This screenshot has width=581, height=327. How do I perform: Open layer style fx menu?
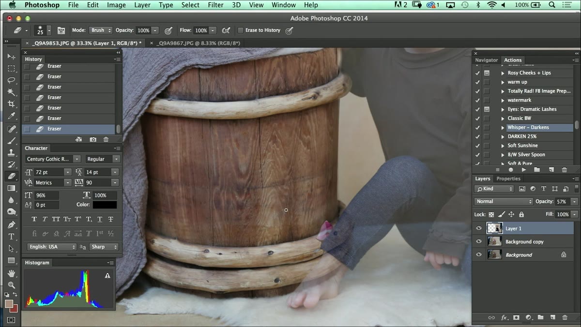[x=504, y=318]
